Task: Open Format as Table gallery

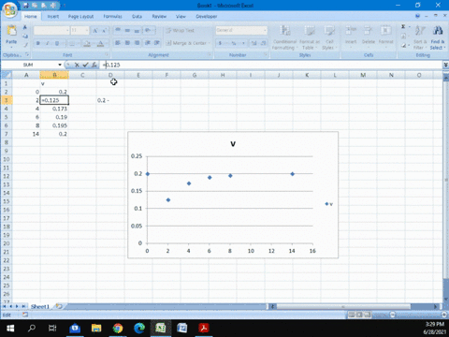Action: point(310,37)
